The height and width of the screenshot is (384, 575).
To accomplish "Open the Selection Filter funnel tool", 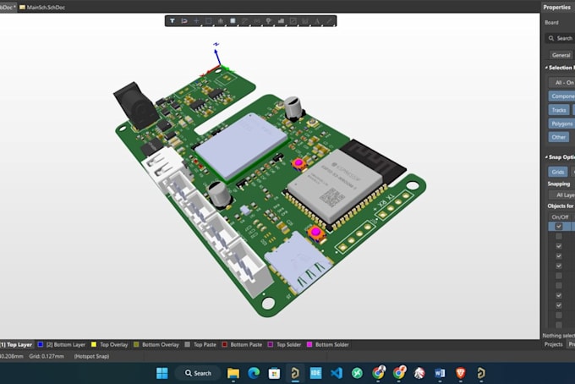I will point(172,21).
